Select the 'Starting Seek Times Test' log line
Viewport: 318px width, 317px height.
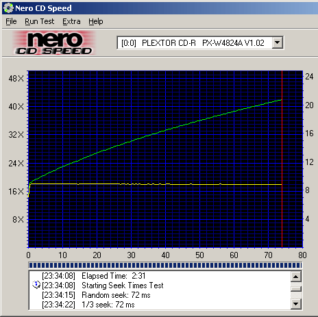tap(103, 286)
